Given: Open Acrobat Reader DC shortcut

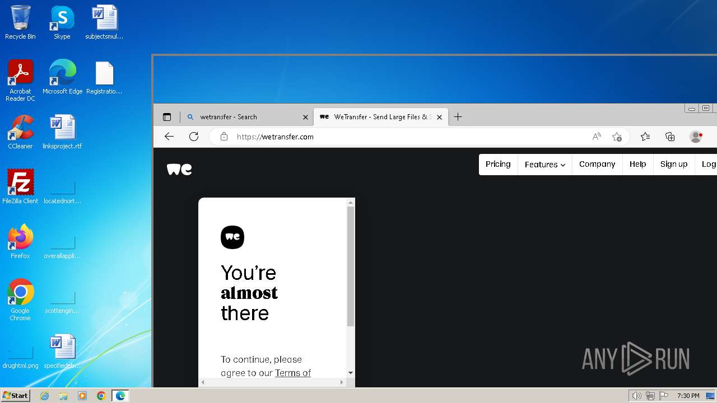Looking at the screenshot, I should (x=20, y=80).
